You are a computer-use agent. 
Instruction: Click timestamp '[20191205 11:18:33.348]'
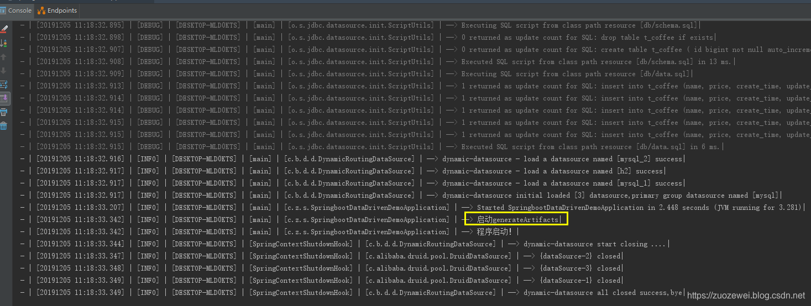coord(81,268)
